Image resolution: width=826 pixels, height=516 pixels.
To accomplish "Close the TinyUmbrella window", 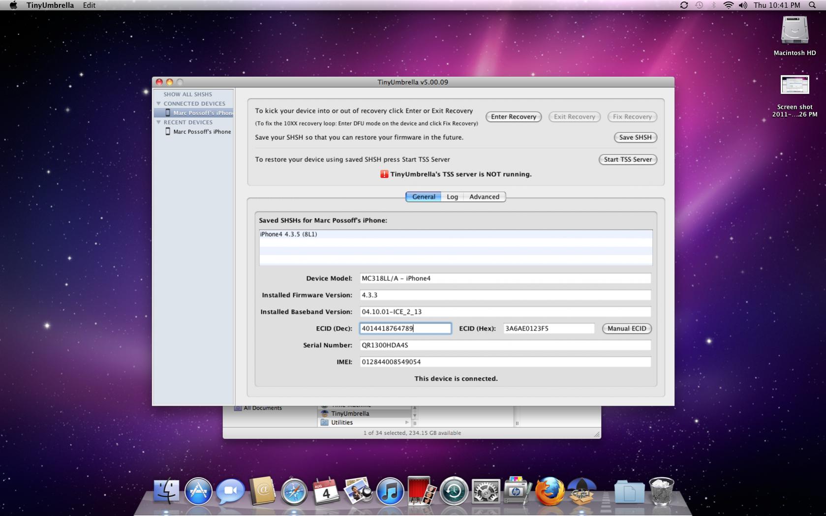I will click(x=159, y=82).
